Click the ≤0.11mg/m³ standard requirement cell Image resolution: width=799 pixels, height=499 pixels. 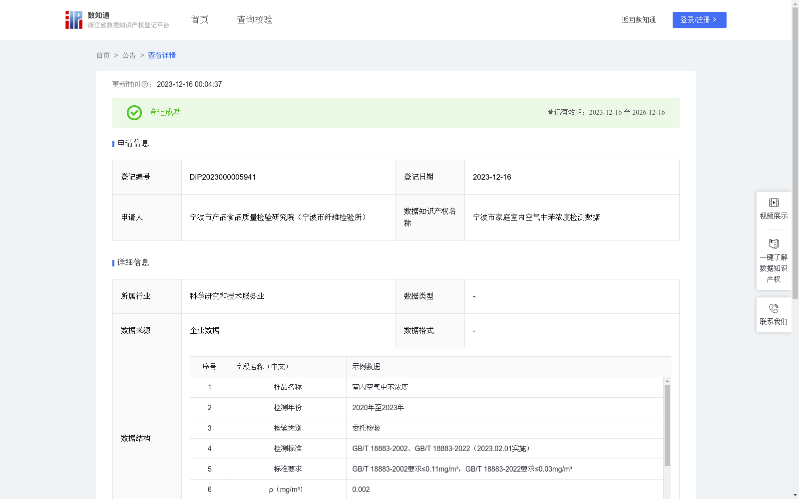pos(505,469)
